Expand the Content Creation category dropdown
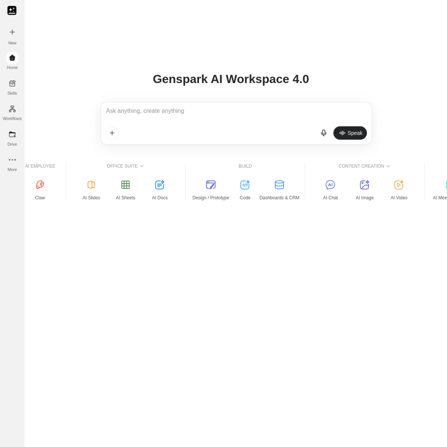Screen dimensions: 447x447 point(364,166)
